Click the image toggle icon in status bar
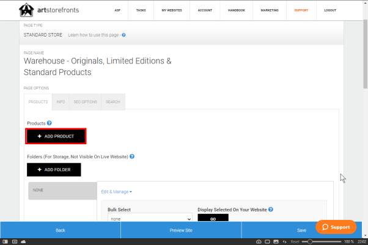368x245 pixels. [276, 241]
